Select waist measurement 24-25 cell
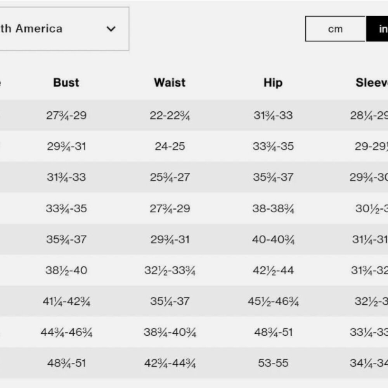This screenshot has width=388, height=388. tap(170, 146)
